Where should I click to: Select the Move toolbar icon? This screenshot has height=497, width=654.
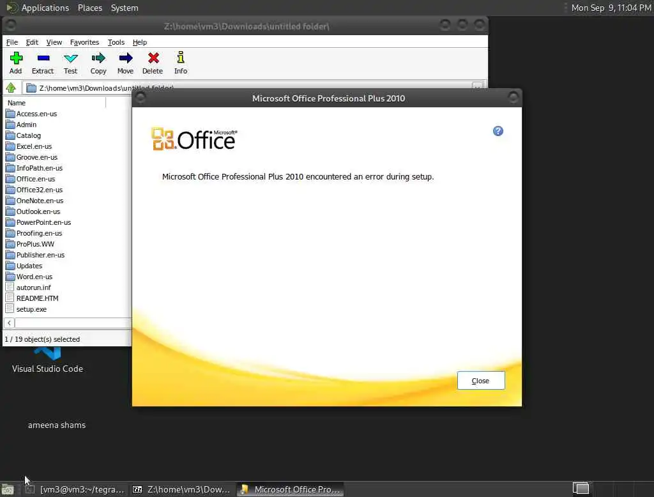click(x=126, y=63)
